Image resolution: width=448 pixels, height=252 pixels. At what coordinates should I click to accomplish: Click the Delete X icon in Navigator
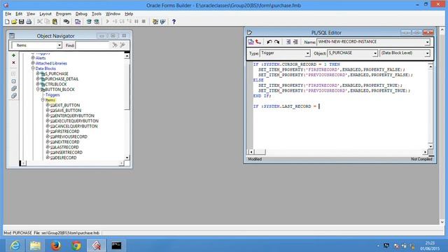(x=13, y=62)
